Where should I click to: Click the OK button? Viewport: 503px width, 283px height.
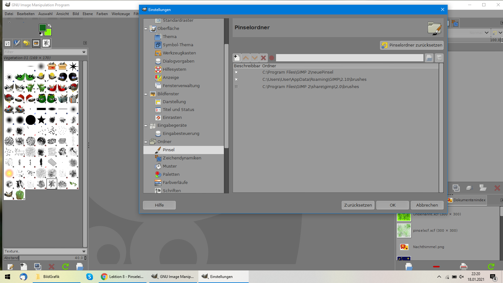(x=393, y=205)
